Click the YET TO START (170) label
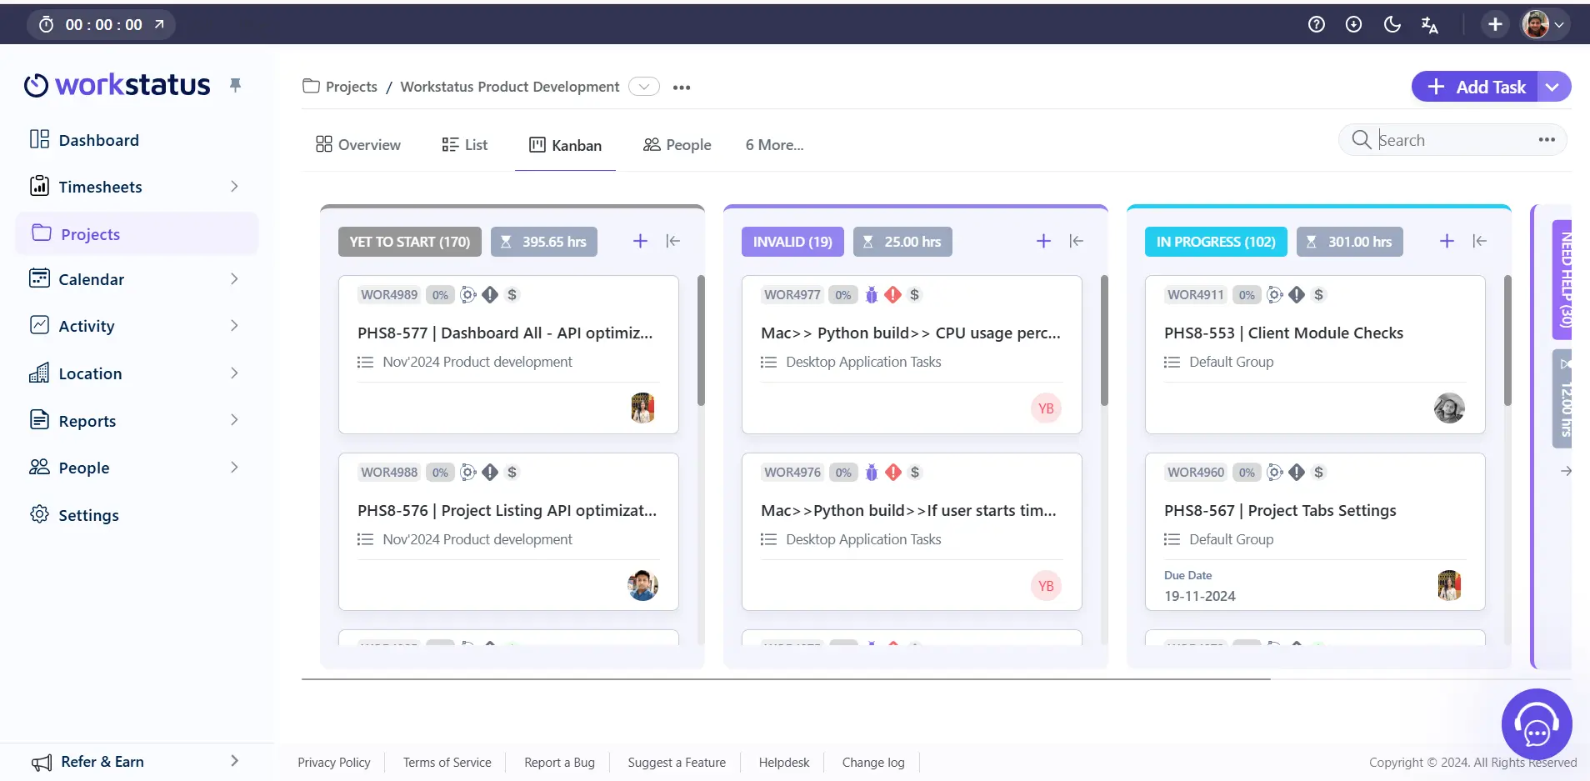This screenshot has width=1590, height=781. click(410, 242)
